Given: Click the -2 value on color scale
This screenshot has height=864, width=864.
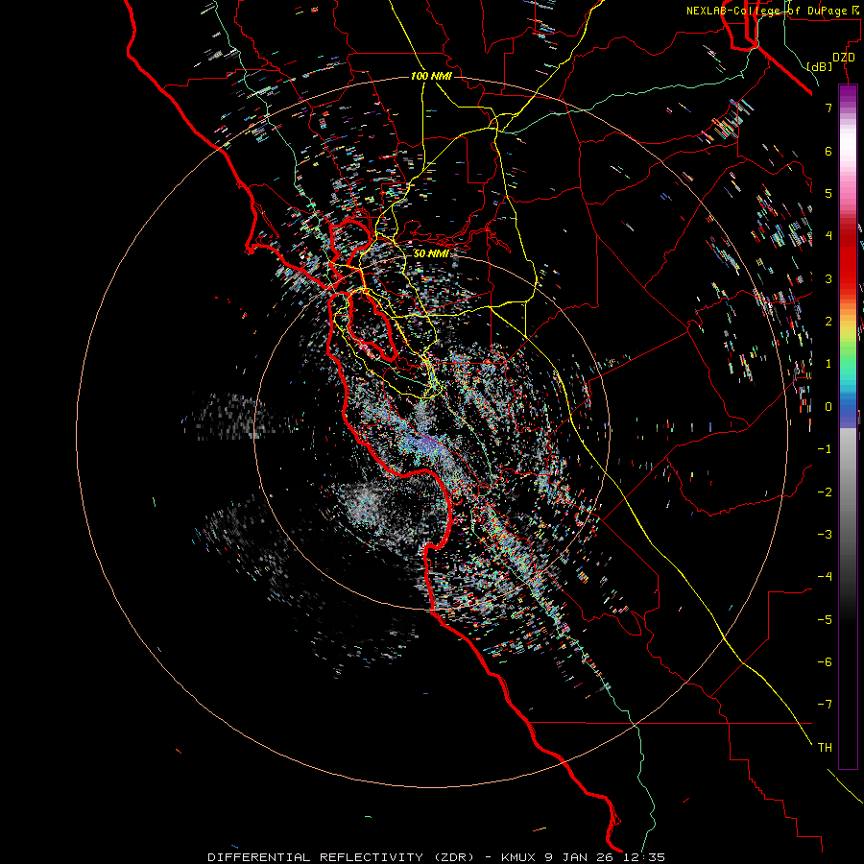Looking at the screenshot, I should click(825, 492).
